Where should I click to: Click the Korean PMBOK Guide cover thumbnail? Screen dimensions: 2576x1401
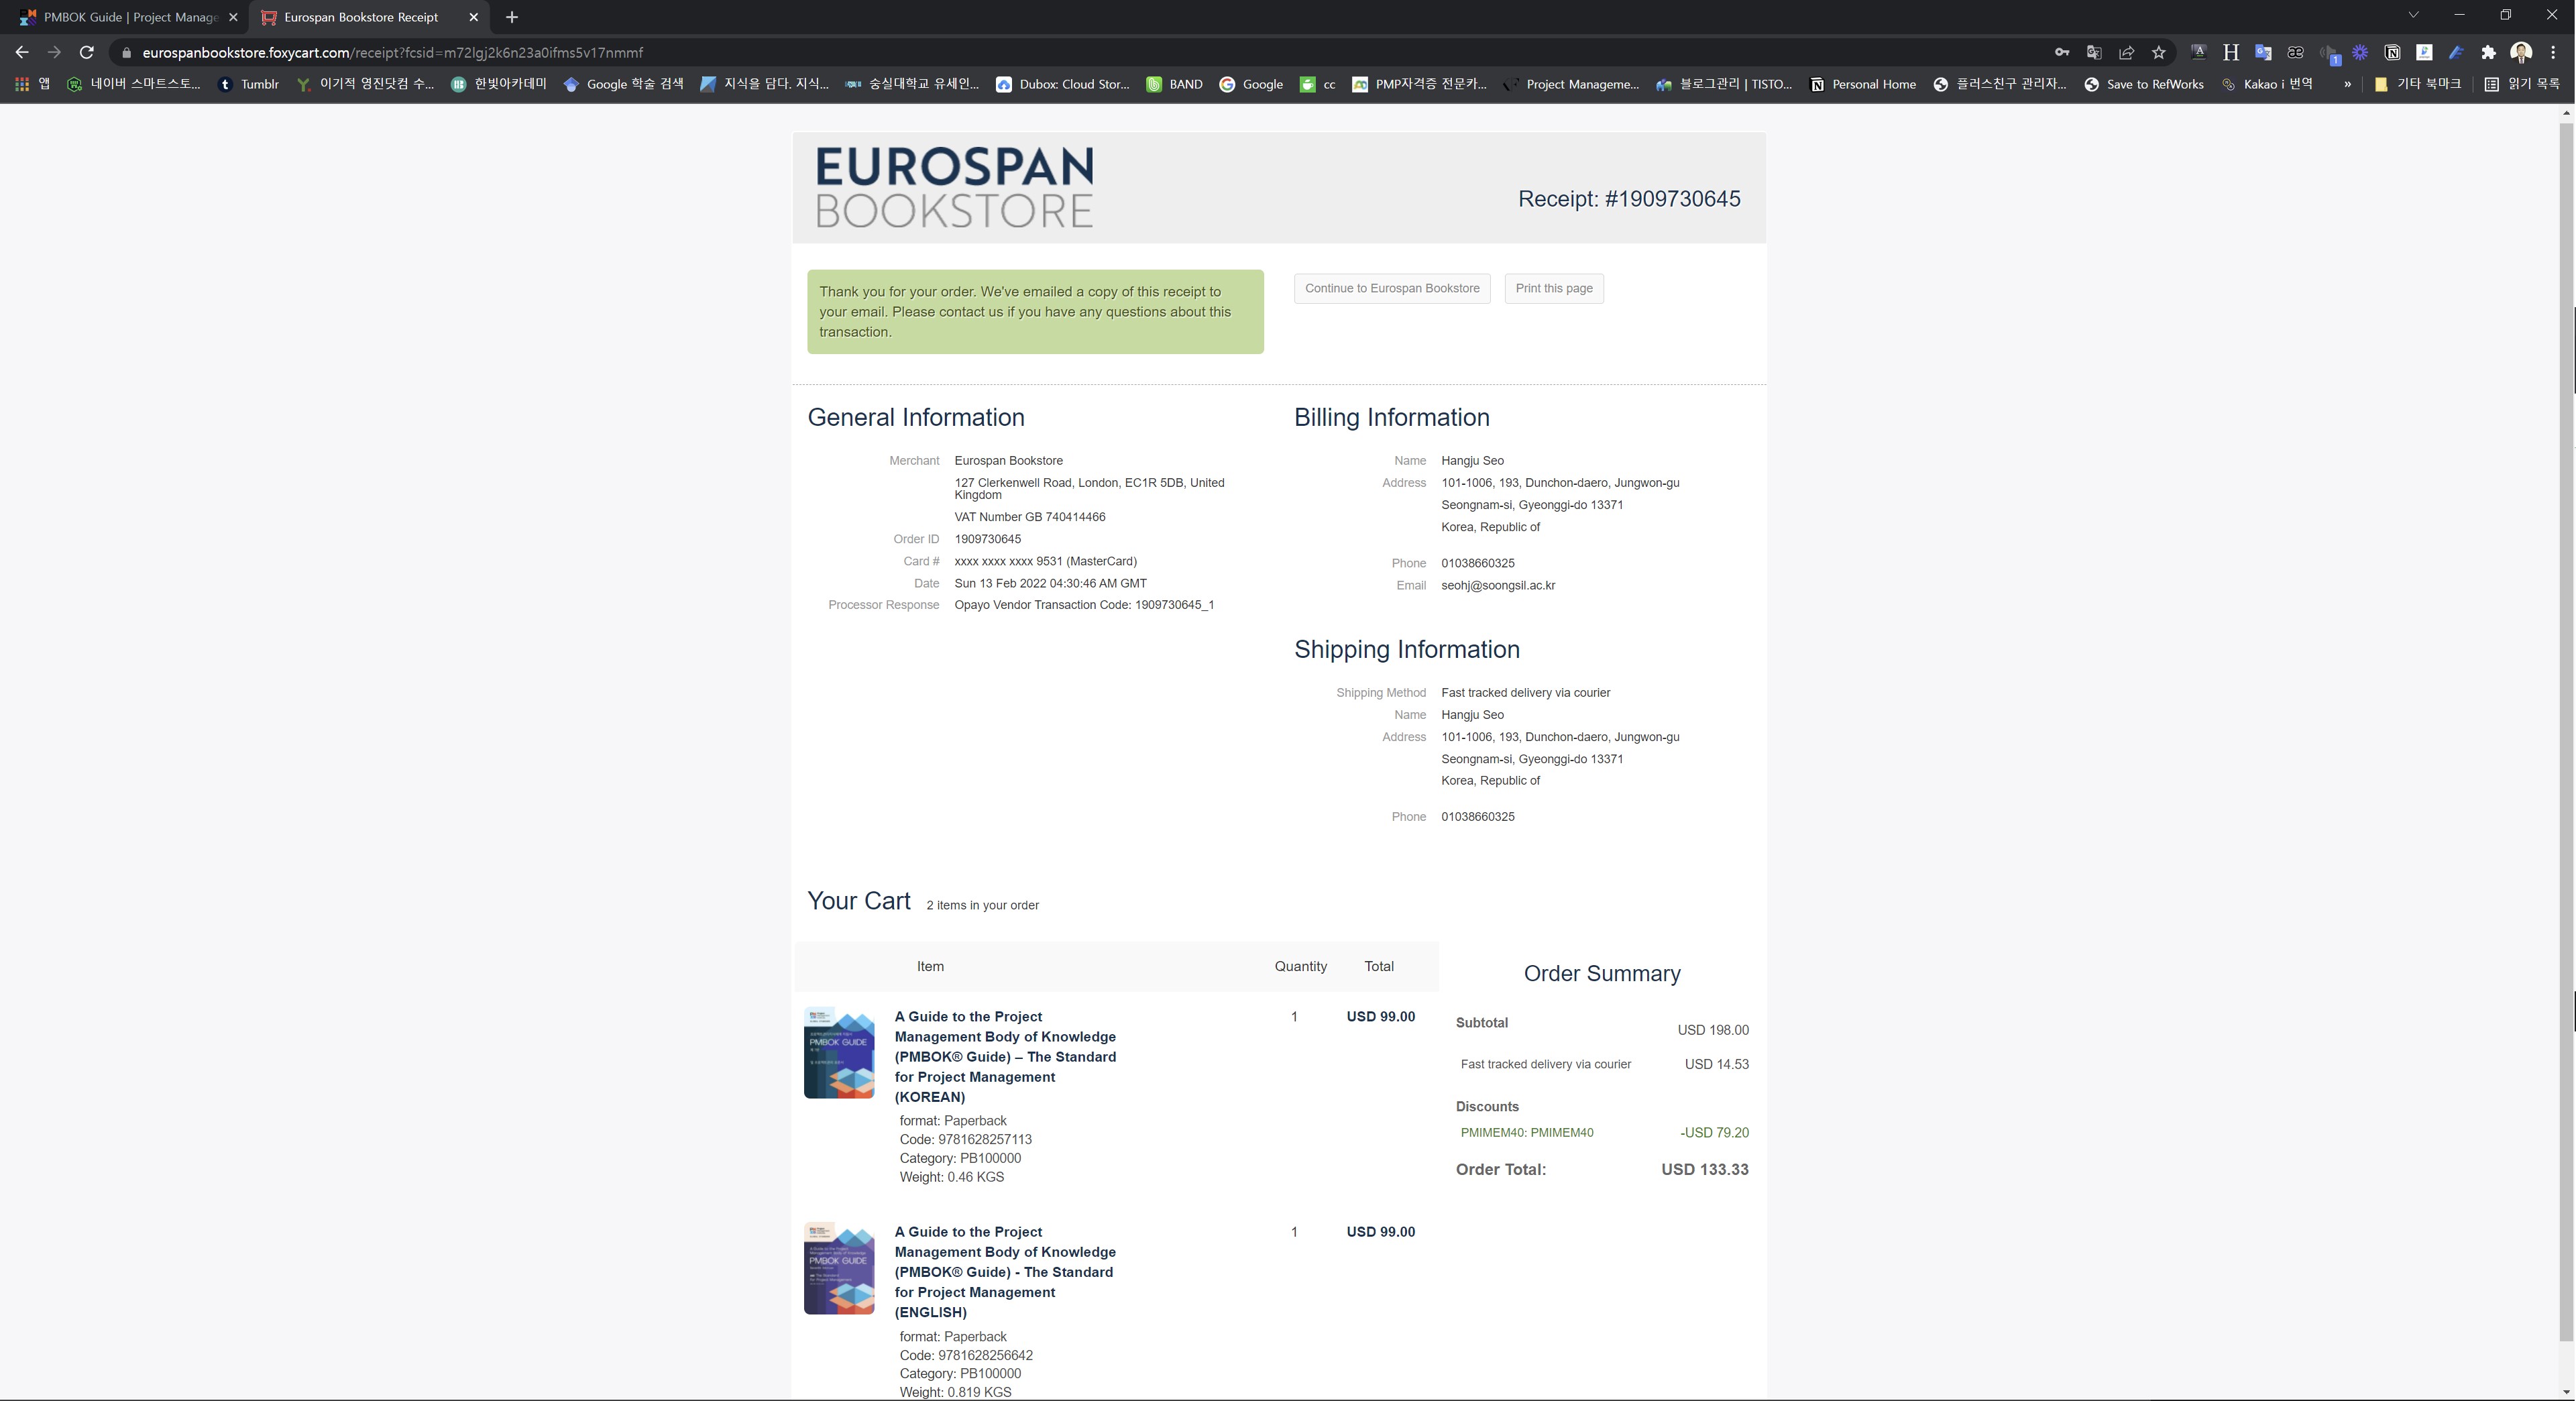coord(839,1053)
